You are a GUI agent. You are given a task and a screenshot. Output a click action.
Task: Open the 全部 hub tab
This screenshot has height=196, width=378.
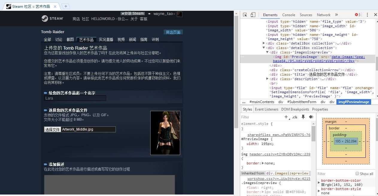48,39
